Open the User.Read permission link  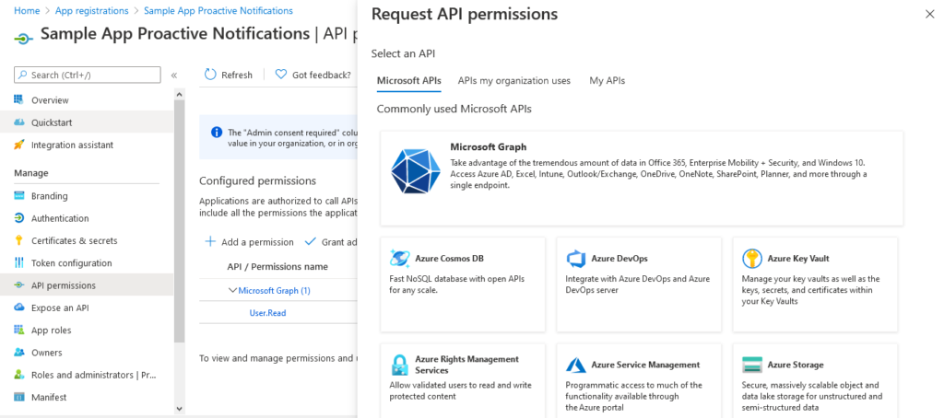268,313
